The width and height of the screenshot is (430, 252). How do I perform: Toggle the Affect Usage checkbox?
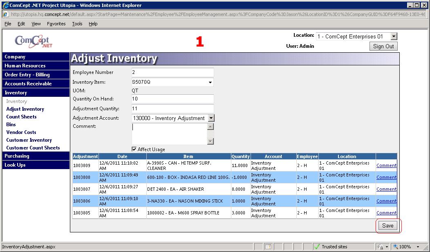click(x=134, y=149)
